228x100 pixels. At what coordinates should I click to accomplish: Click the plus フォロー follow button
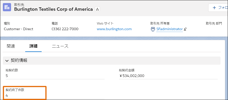[x=218, y=8]
